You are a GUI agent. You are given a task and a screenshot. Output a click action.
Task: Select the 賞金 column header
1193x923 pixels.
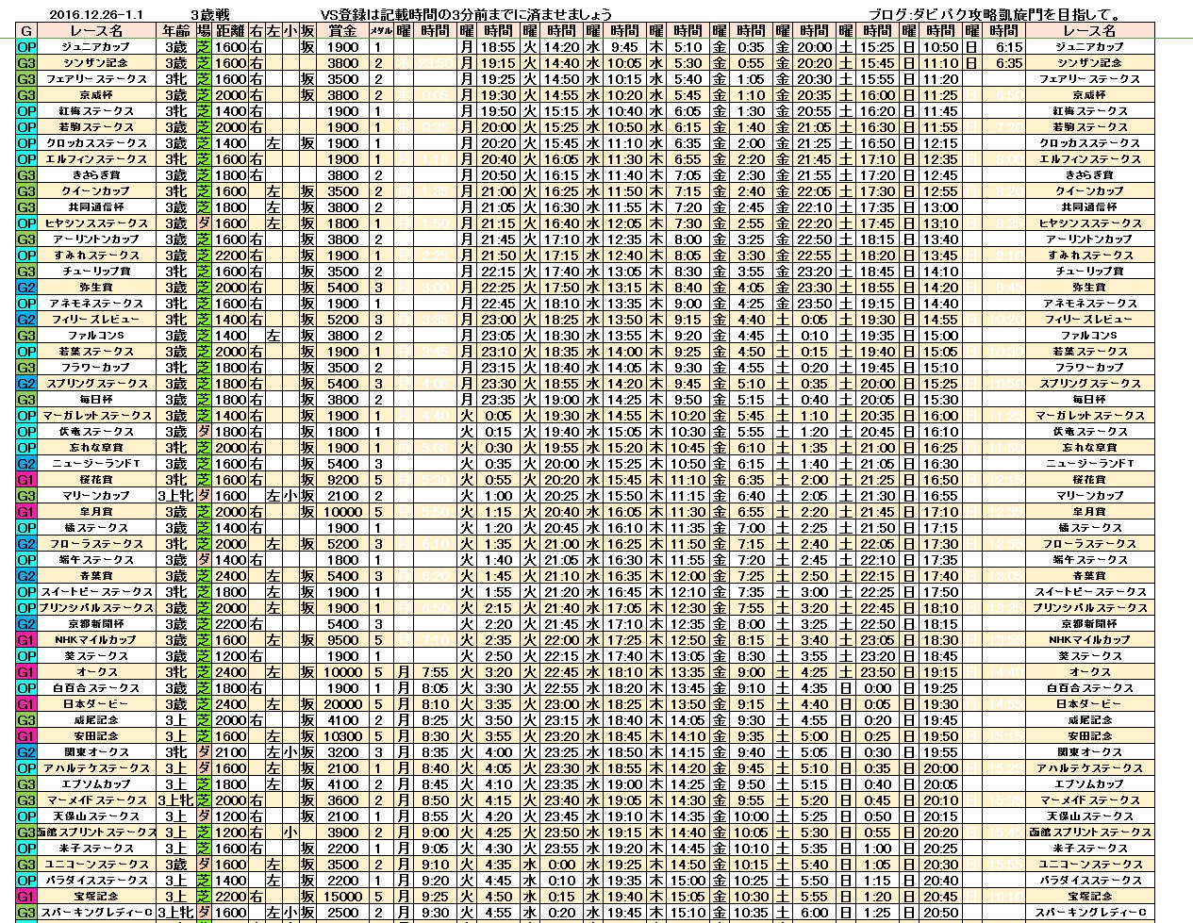tap(342, 30)
